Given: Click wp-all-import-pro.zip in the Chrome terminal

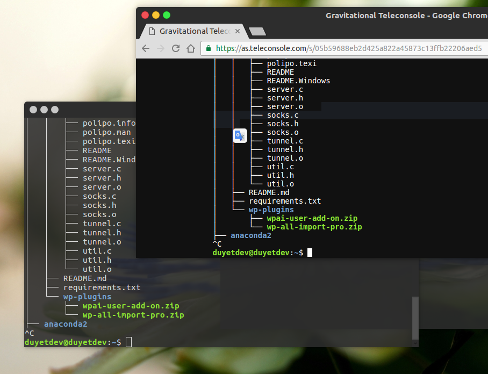Looking at the screenshot, I should 314,227.
